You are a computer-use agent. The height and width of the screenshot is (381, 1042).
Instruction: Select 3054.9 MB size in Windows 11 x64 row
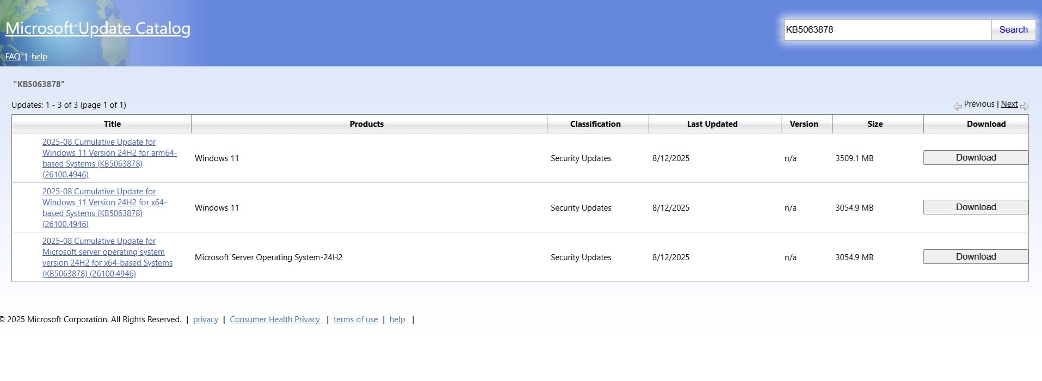click(x=854, y=208)
